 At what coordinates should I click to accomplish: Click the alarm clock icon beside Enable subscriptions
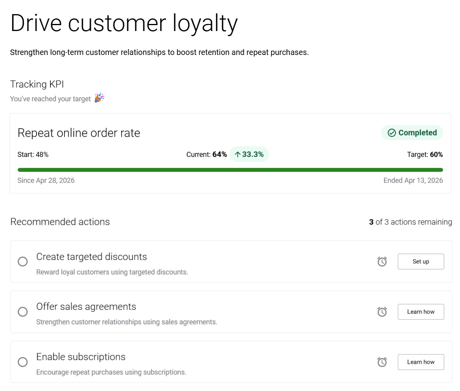coord(382,362)
